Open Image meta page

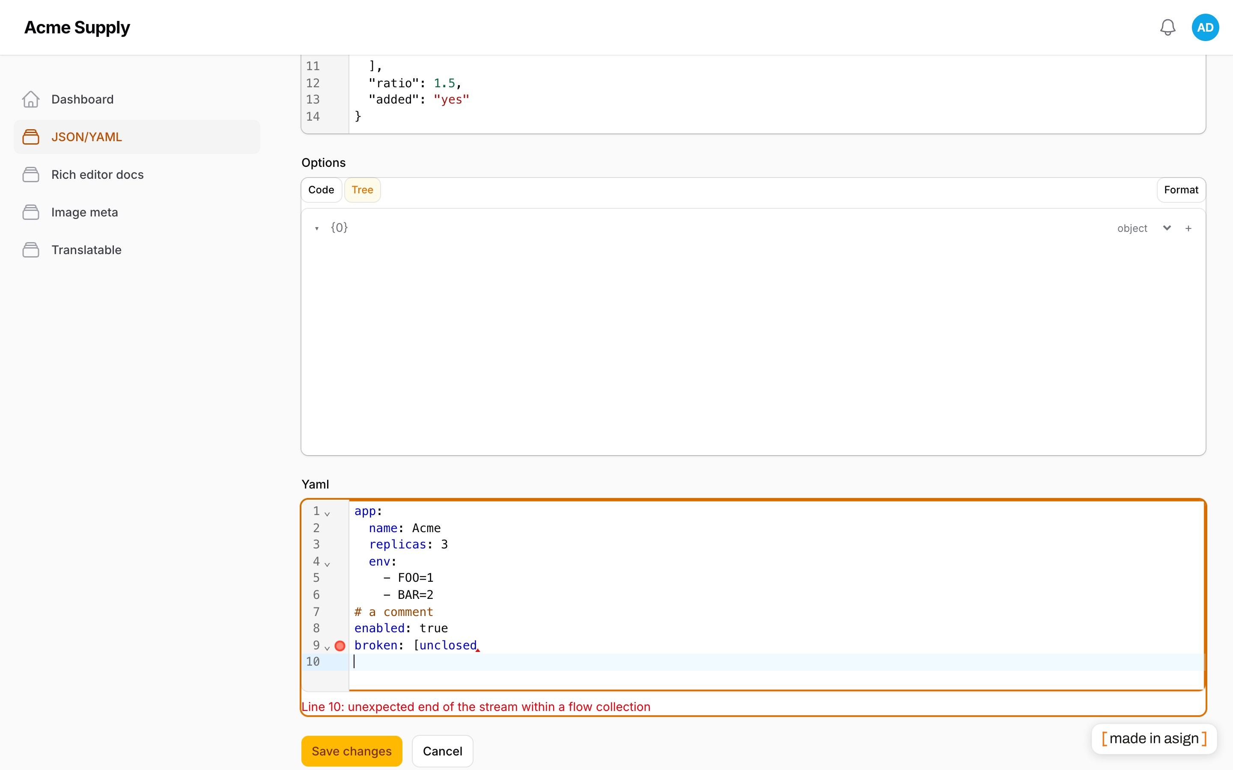click(137, 212)
